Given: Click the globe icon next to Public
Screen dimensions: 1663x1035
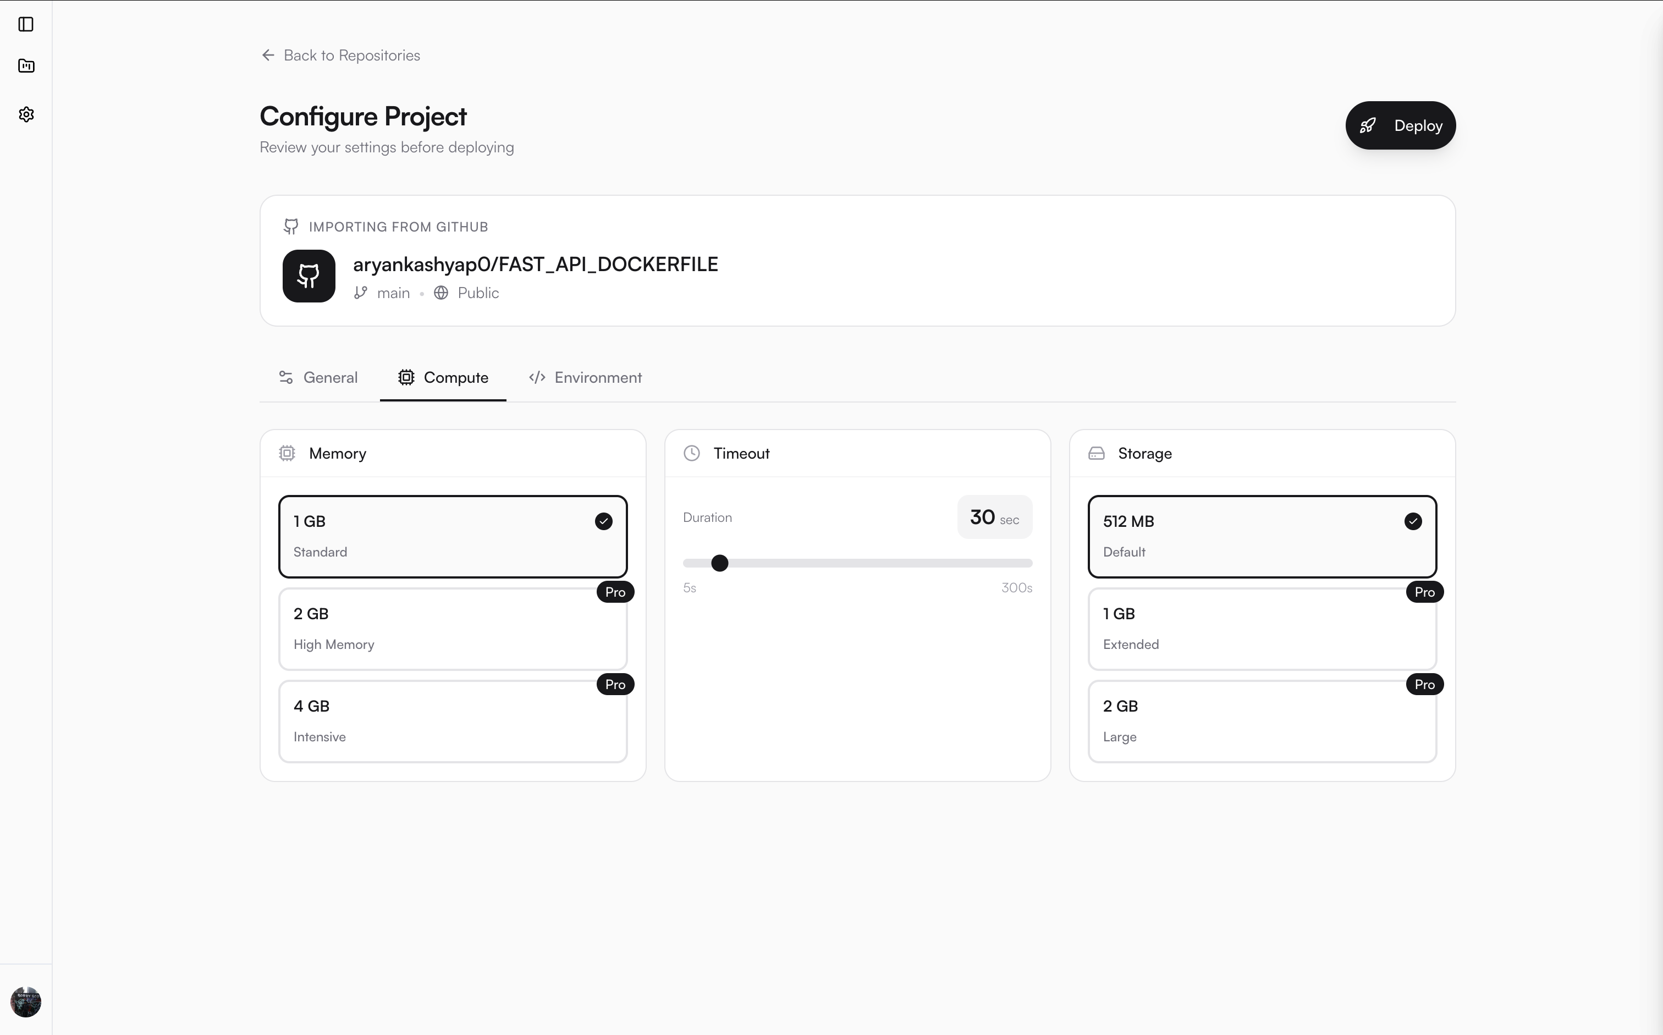Looking at the screenshot, I should [x=440, y=292].
